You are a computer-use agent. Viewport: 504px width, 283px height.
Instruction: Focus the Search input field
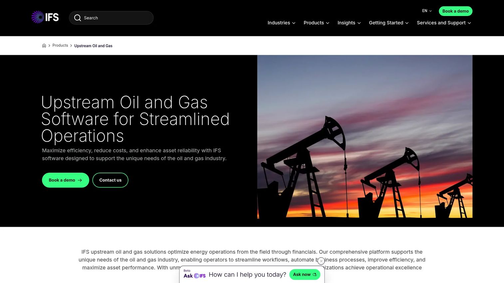tap(111, 18)
